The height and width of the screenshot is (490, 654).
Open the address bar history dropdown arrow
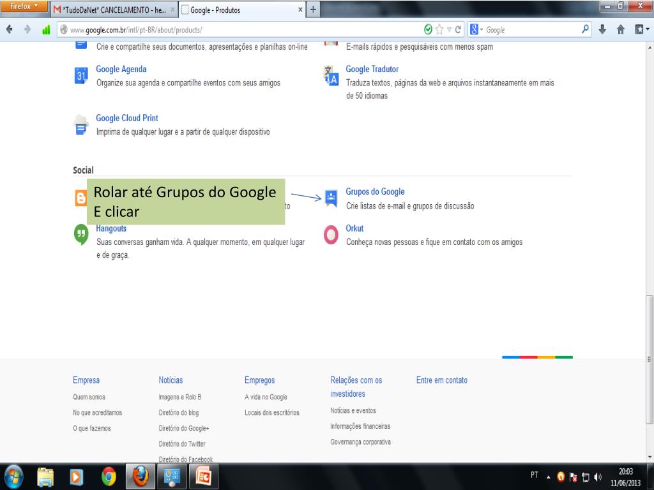point(449,29)
